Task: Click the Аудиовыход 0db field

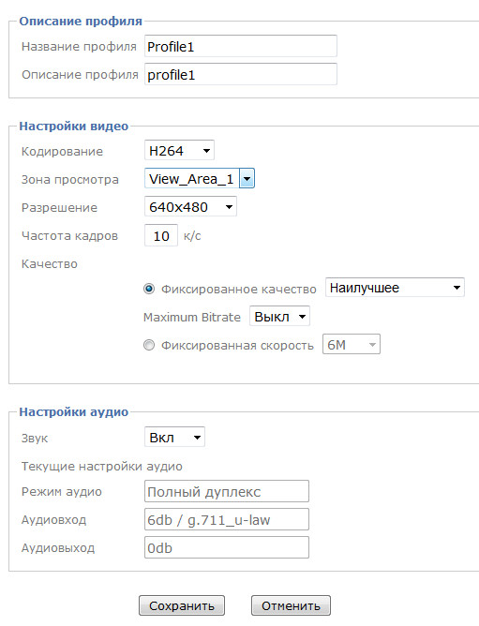Action: point(227,547)
